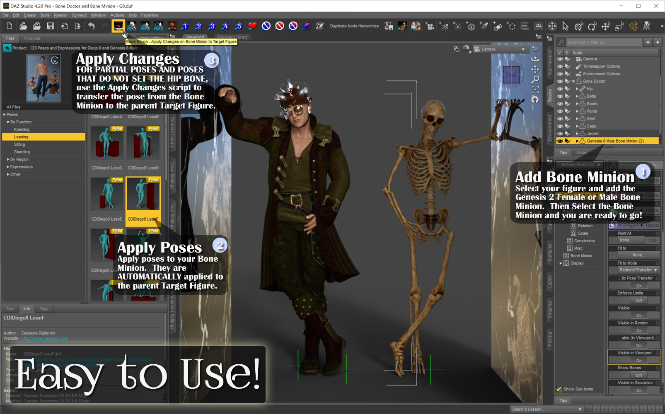Open the Render menu
The height and width of the screenshot is (414, 665).
[60, 15]
